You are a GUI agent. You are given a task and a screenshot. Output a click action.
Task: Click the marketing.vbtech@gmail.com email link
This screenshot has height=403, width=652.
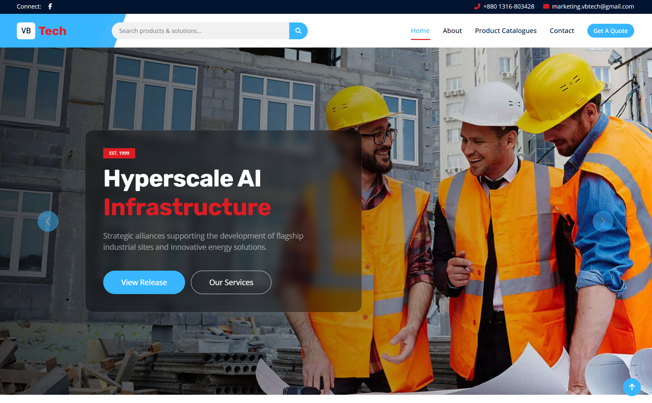[593, 6]
